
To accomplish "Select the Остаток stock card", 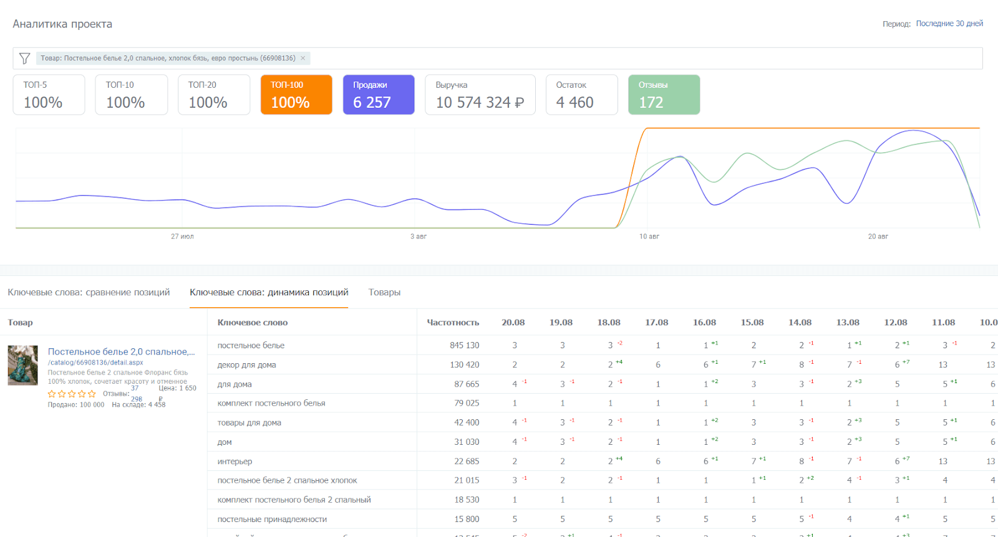I will tap(581, 95).
